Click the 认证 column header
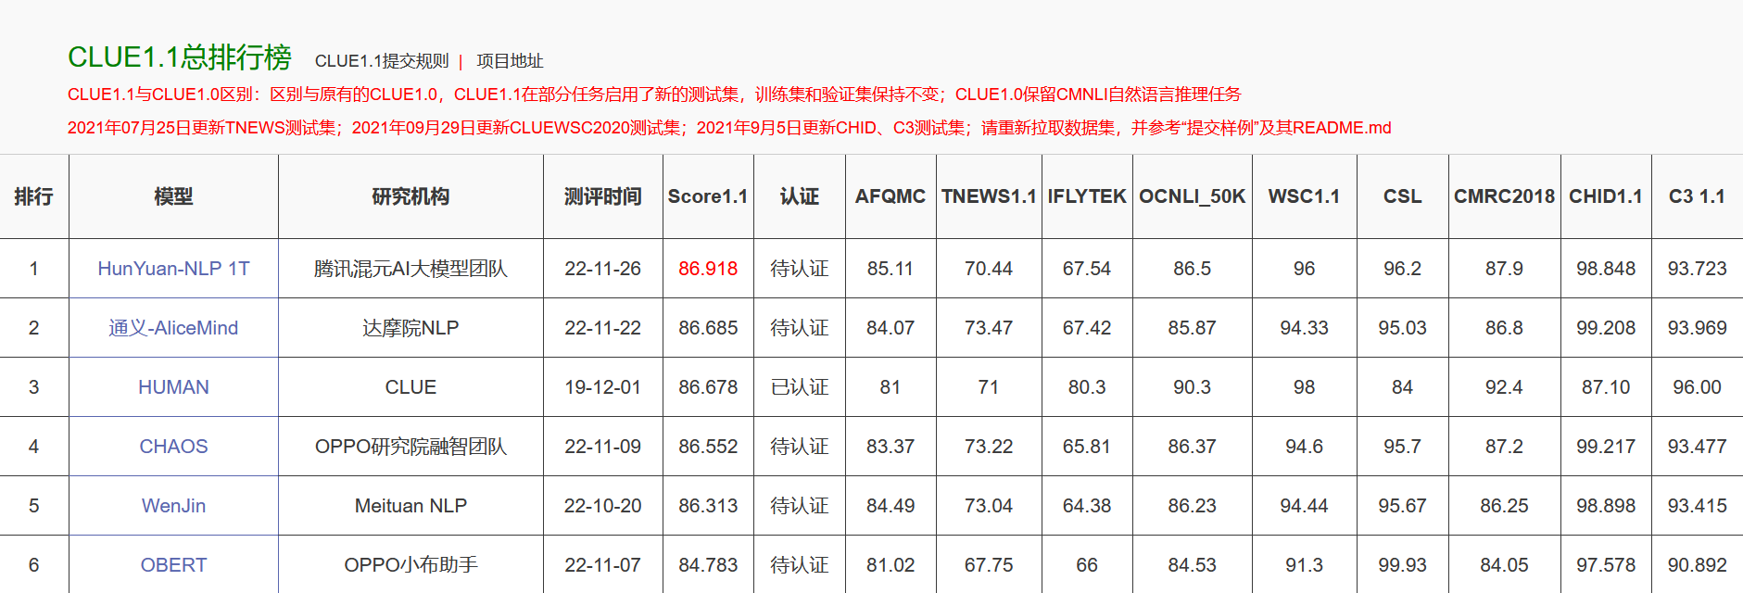The width and height of the screenshot is (1743, 593). click(800, 196)
